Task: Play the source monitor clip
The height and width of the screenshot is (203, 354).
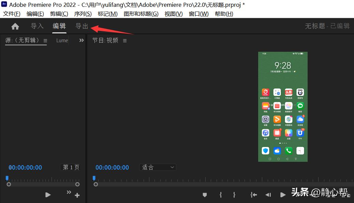Action: [48, 195]
